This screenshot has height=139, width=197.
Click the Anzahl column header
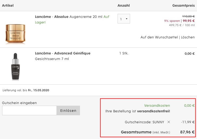point(124,6)
